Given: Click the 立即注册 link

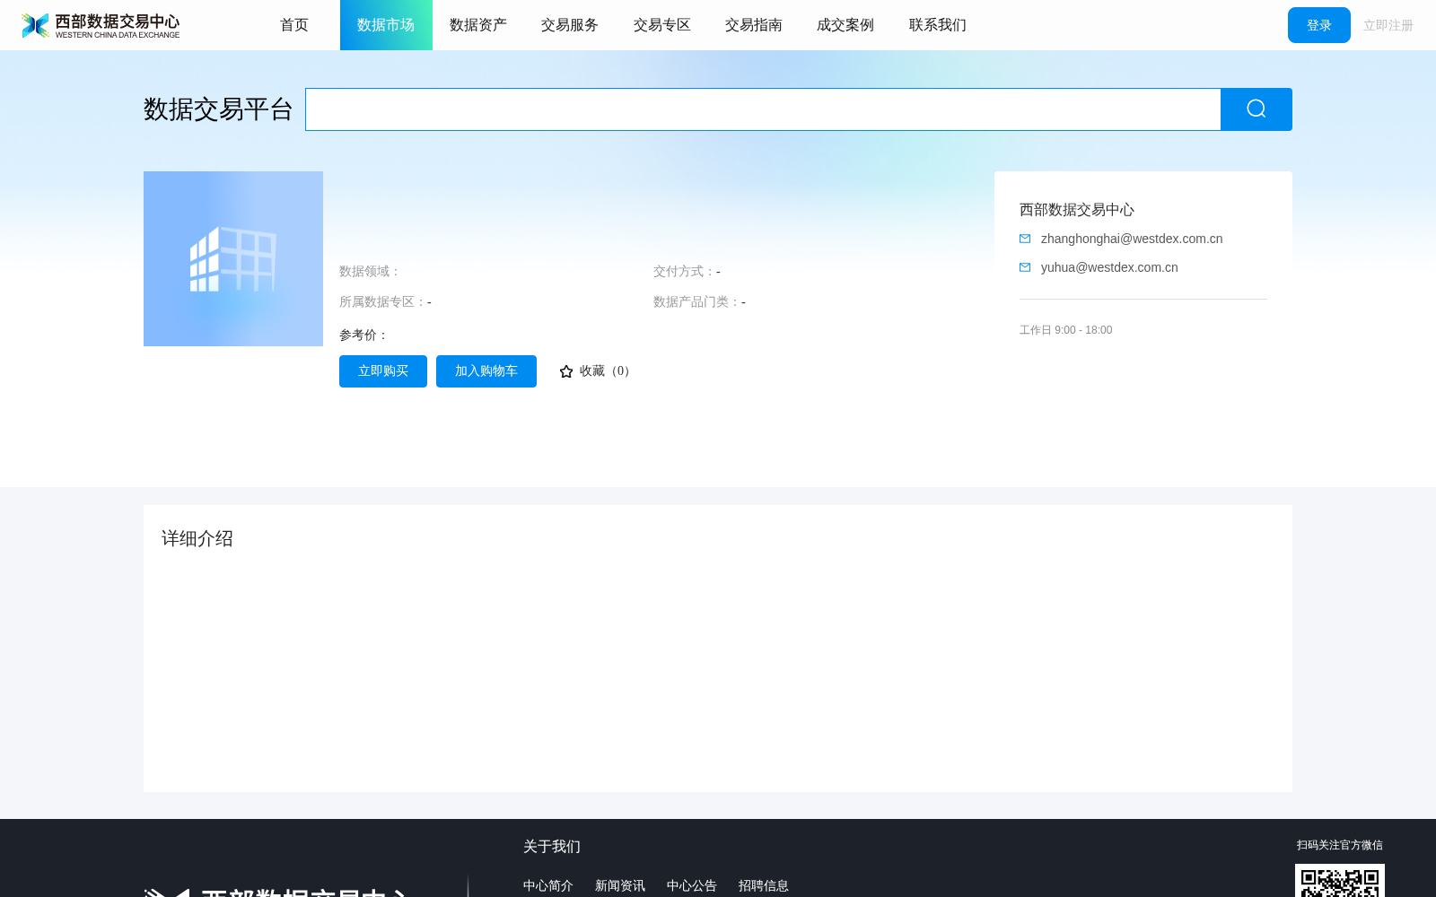Looking at the screenshot, I should pos(1388,25).
